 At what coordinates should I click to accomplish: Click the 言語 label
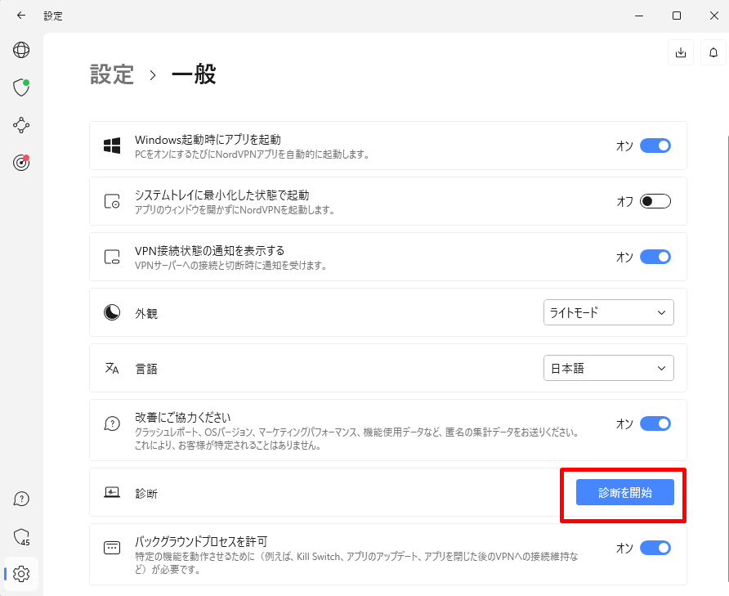pyautogui.click(x=146, y=369)
